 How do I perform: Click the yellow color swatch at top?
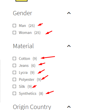[x=21, y=1]
